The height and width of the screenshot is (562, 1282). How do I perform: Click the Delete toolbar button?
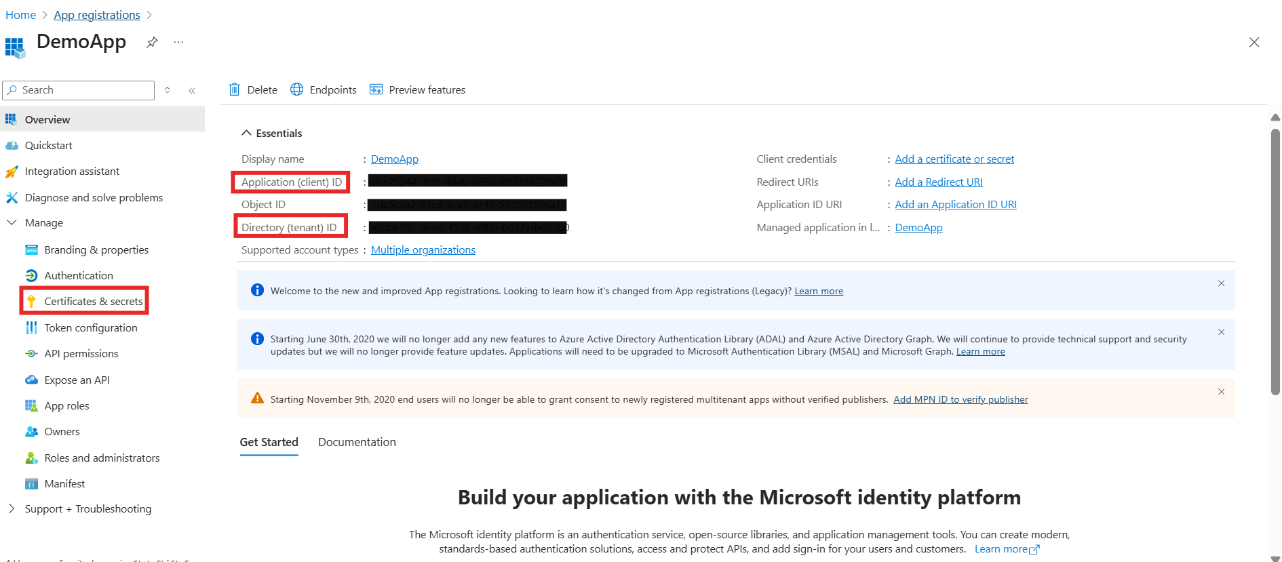pos(253,89)
